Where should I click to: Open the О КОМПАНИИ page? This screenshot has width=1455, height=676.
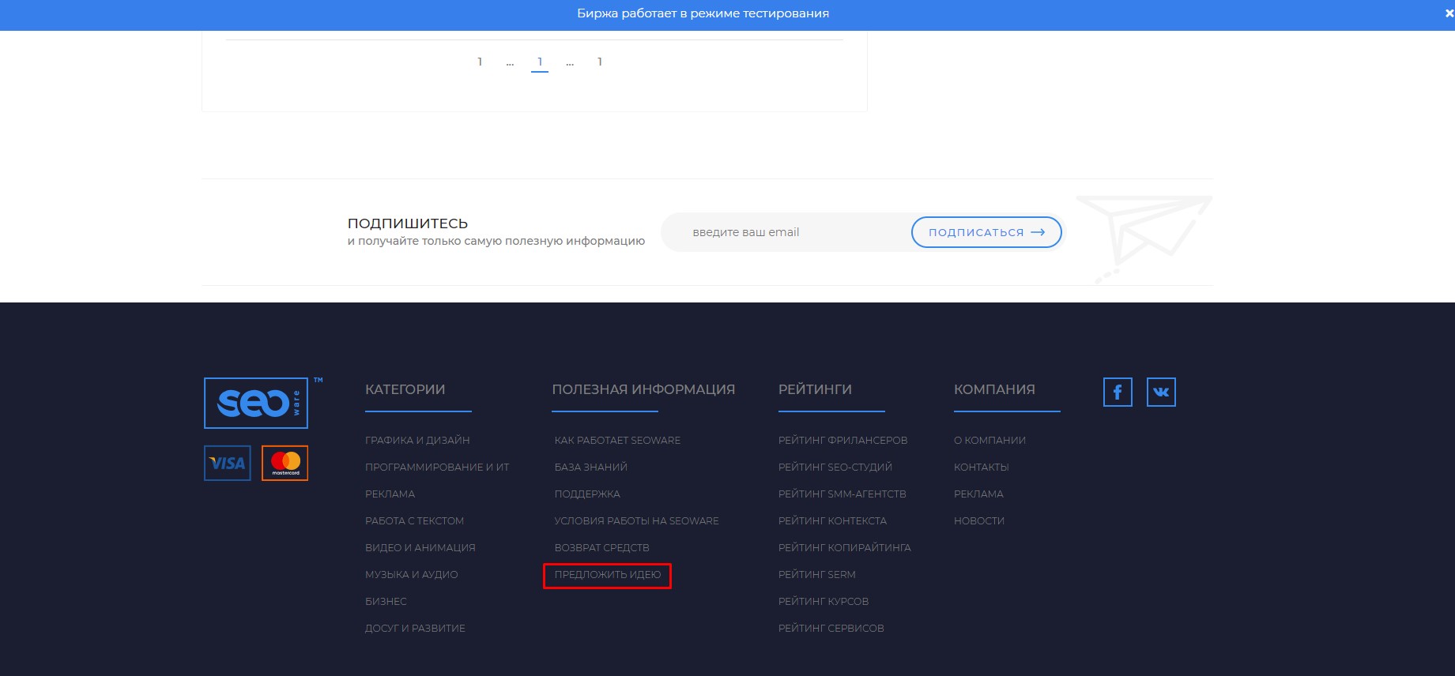(x=989, y=441)
